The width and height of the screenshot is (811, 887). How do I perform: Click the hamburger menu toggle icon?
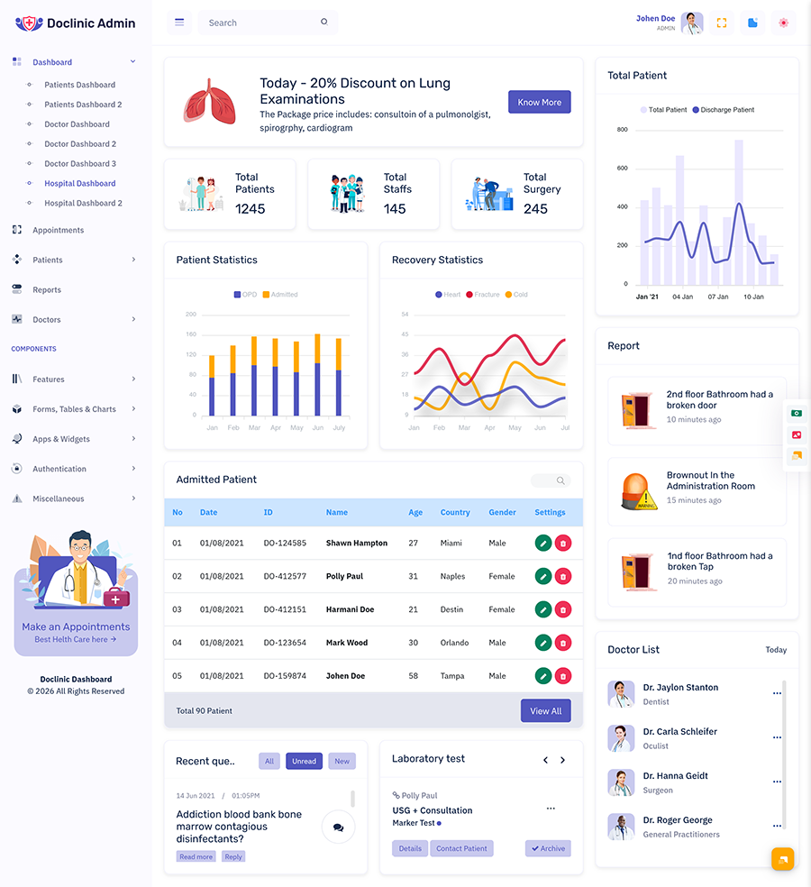[179, 23]
